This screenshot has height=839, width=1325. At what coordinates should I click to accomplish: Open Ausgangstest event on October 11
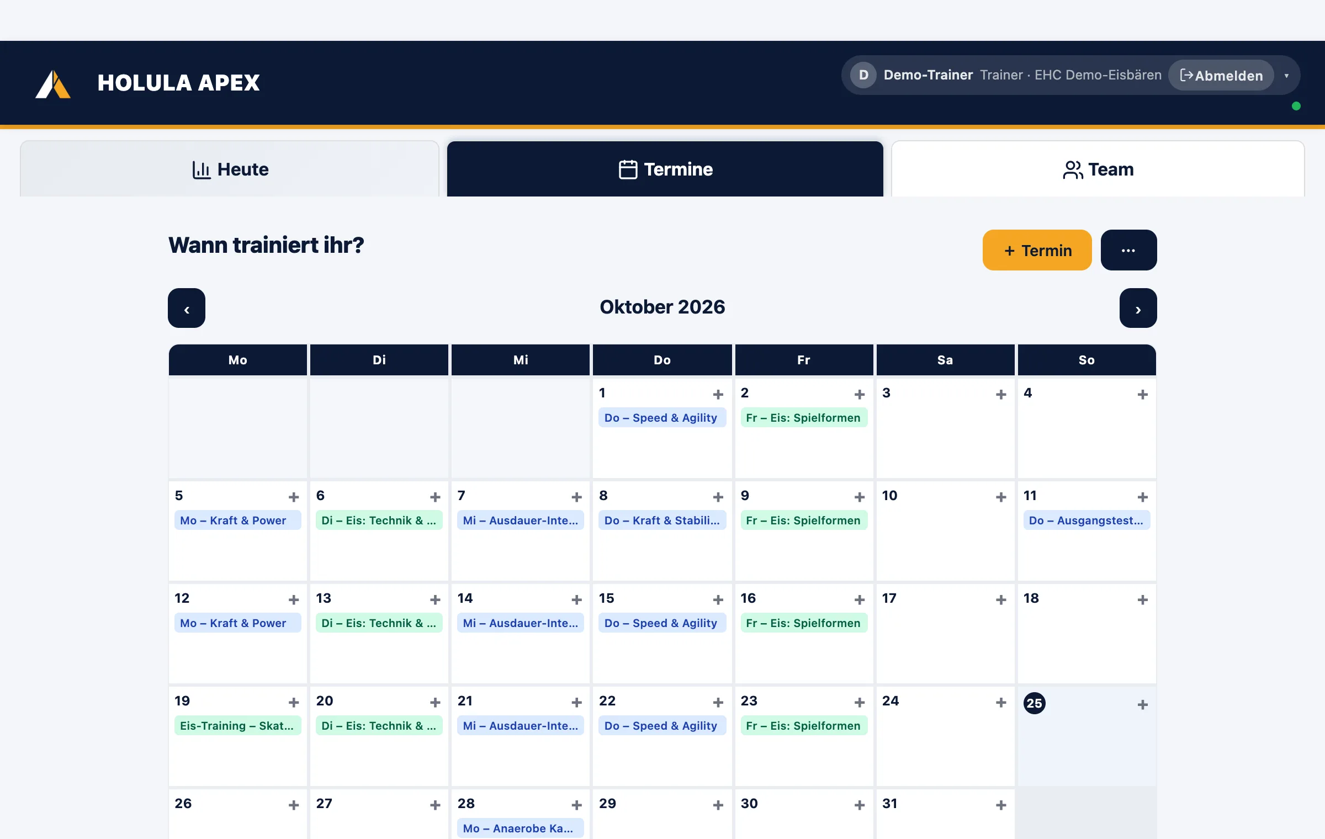tap(1086, 521)
